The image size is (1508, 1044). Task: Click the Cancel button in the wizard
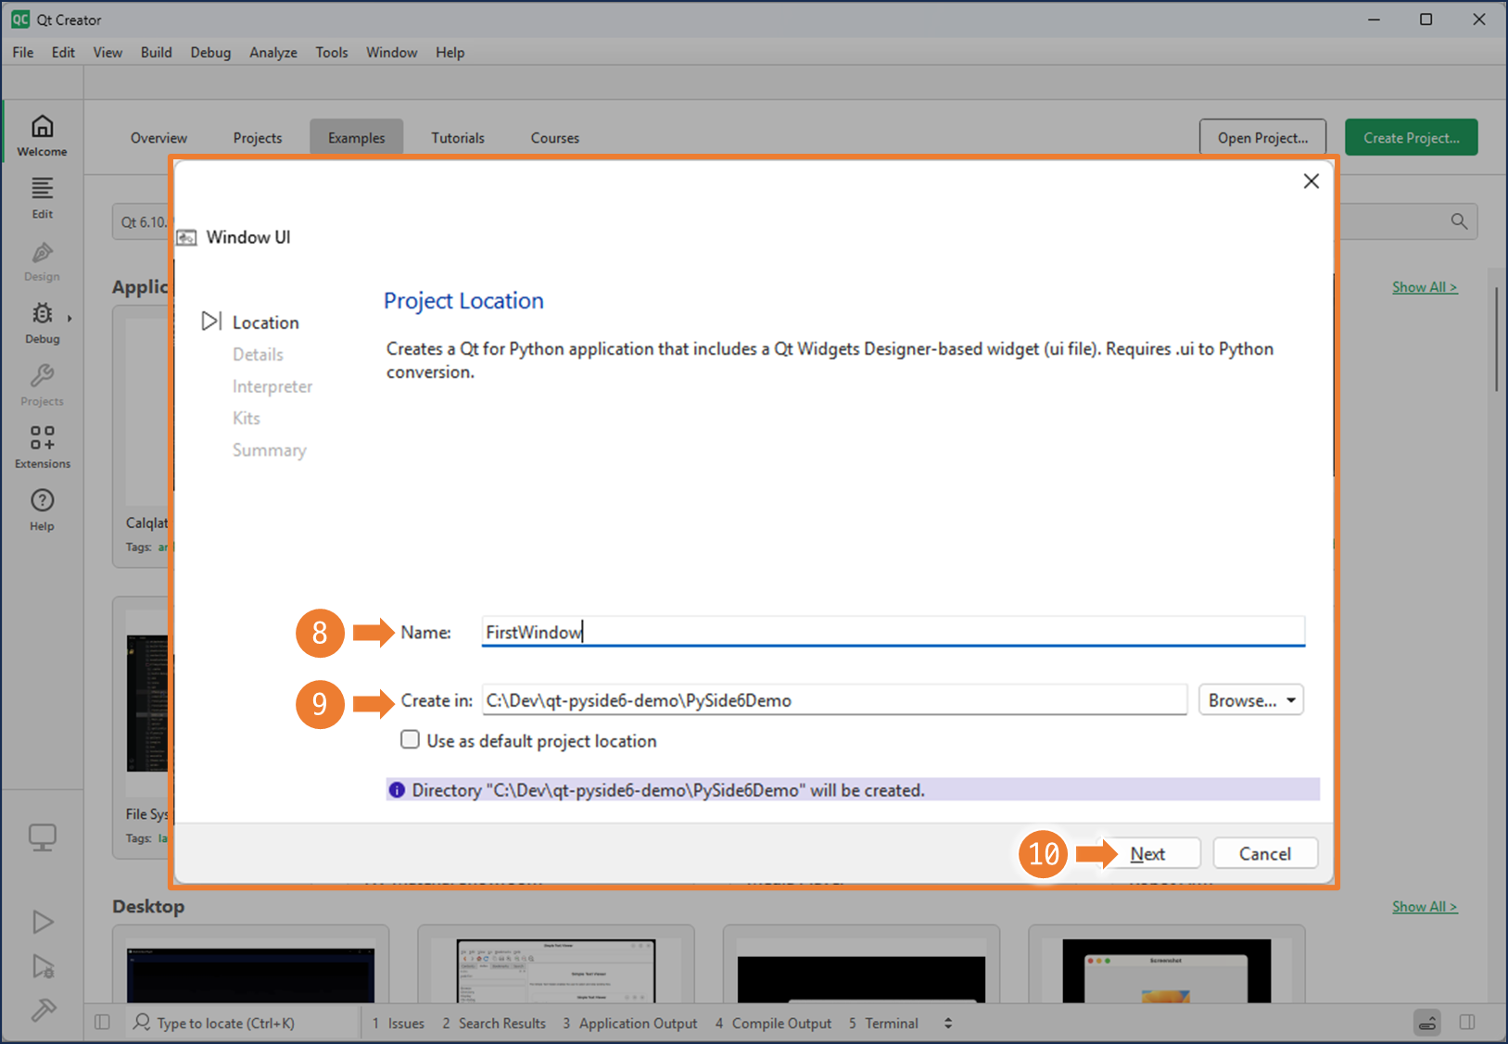point(1265,853)
